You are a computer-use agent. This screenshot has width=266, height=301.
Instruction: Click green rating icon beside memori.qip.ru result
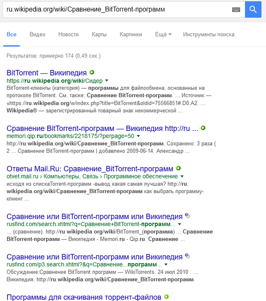point(203,128)
